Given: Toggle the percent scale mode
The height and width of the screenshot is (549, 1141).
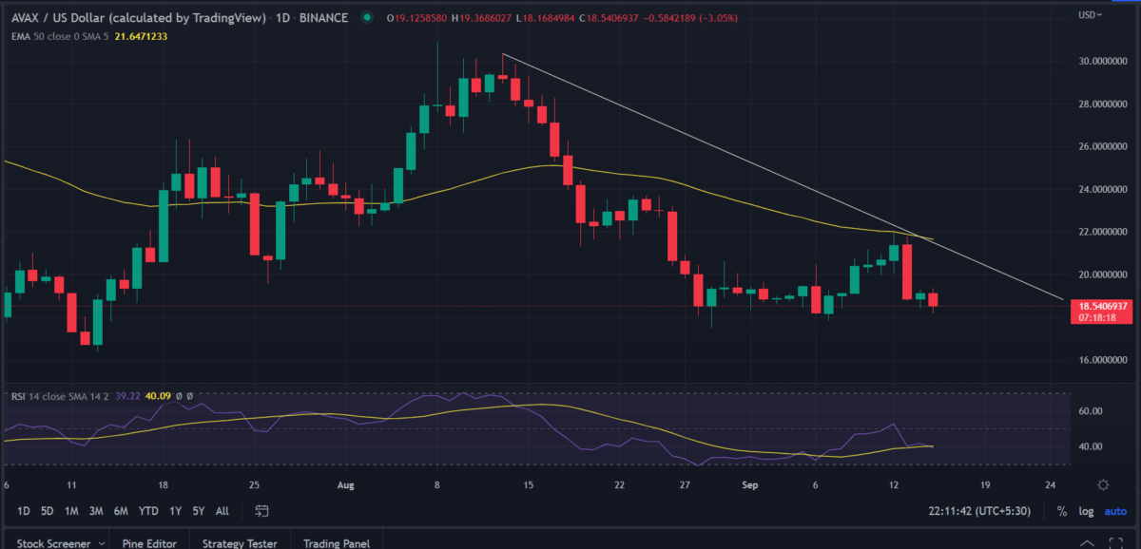Looking at the screenshot, I should (x=1061, y=511).
